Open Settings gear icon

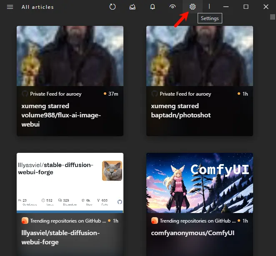tap(192, 7)
